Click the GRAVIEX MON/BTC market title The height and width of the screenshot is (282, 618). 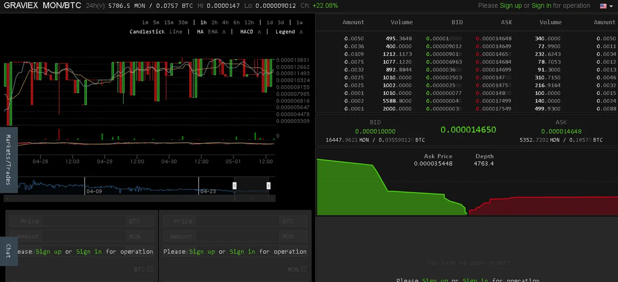coord(42,6)
